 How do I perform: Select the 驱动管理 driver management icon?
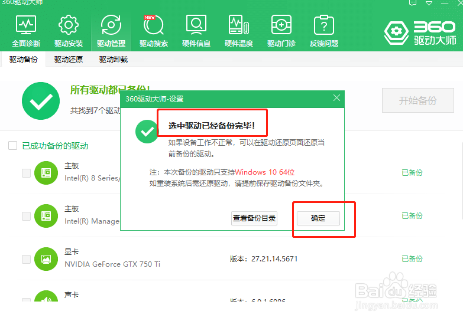(x=111, y=31)
